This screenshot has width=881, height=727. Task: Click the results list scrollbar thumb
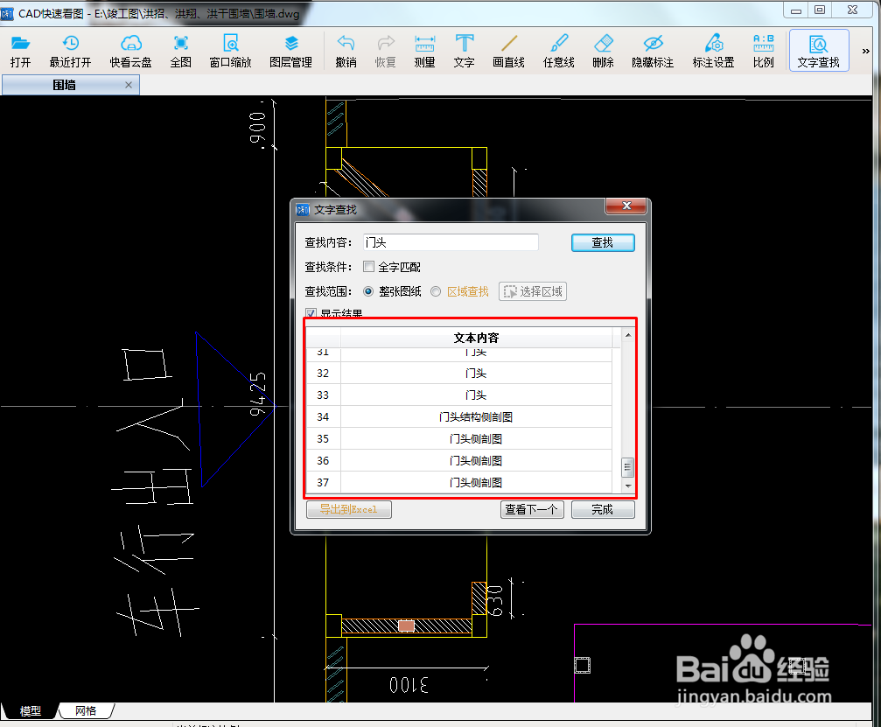(x=627, y=467)
